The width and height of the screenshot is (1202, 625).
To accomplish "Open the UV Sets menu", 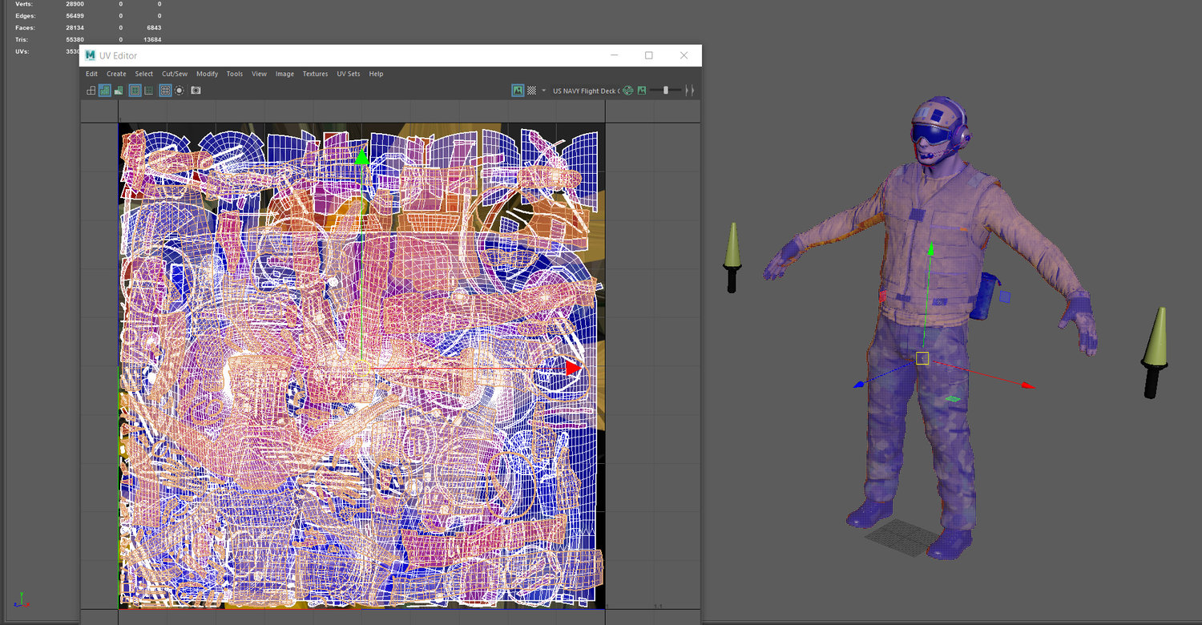I will (348, 74).
